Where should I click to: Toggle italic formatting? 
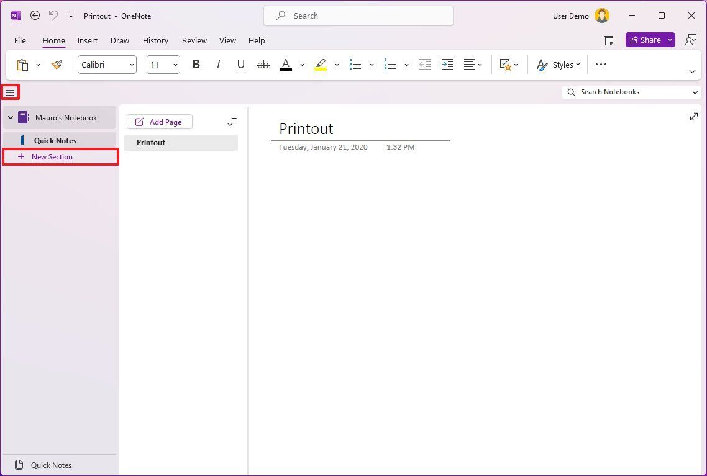pyautogui.click(x=218, y=64)
